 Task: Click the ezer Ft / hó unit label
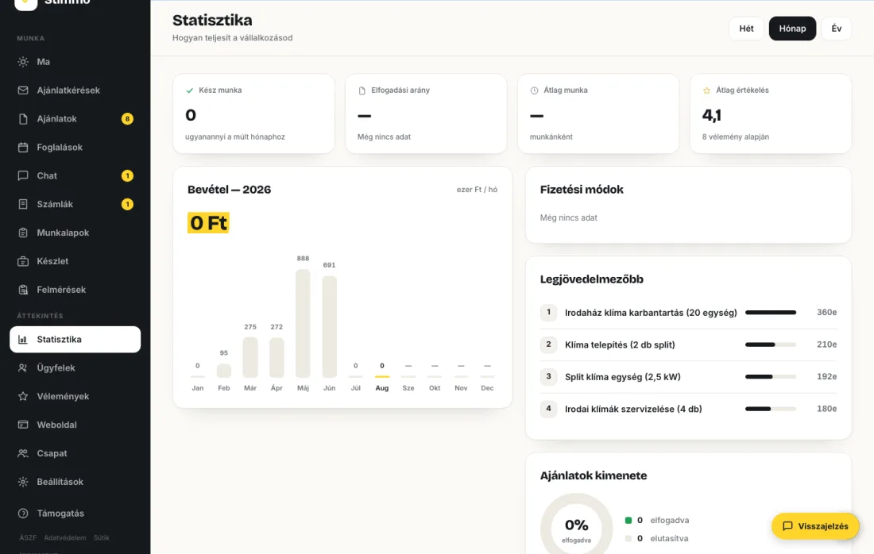477,190
